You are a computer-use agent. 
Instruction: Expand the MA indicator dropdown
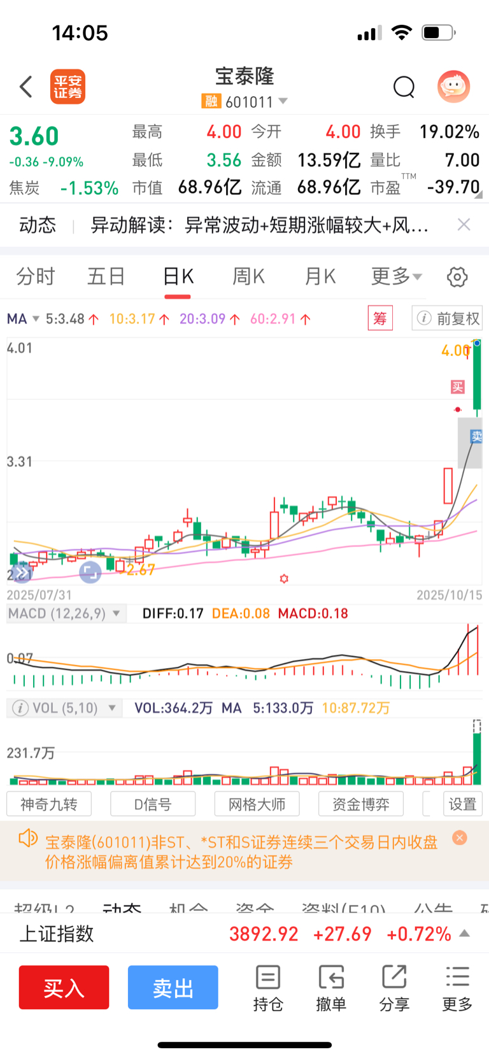(x=23, y=318)
